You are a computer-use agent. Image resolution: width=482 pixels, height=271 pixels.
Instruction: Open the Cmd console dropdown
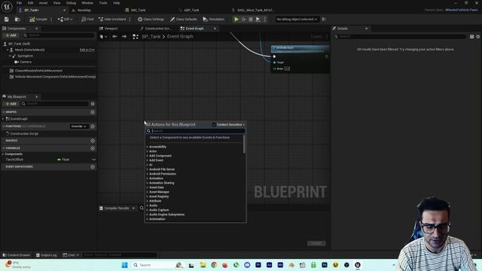click(71, 255)
